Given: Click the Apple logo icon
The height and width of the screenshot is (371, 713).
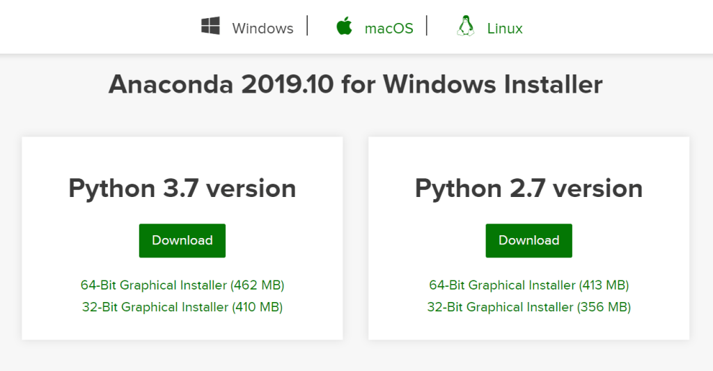Looking at the screenshot, I should coord(344,27).
